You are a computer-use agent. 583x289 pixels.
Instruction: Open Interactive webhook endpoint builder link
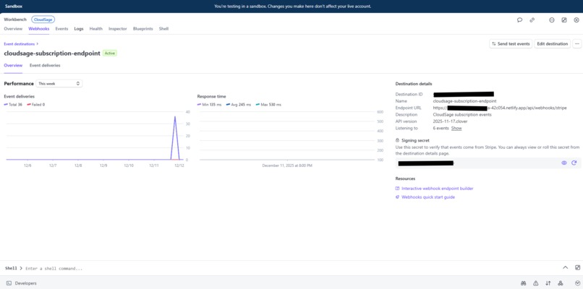pos(437,189)
